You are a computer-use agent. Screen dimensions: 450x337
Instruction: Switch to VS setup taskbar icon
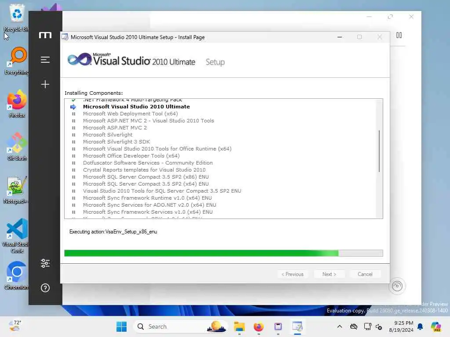(298, 326)
